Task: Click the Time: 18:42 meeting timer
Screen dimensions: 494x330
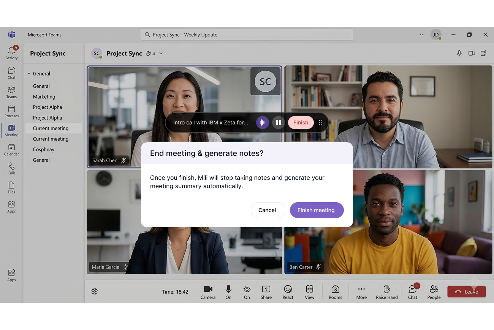Action: (175, 292)
